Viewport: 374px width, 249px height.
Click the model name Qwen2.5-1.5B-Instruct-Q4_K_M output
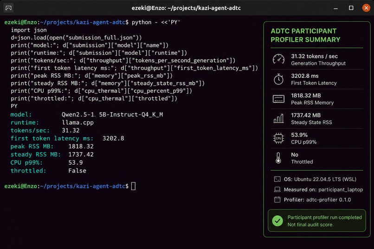pos(112,115)
